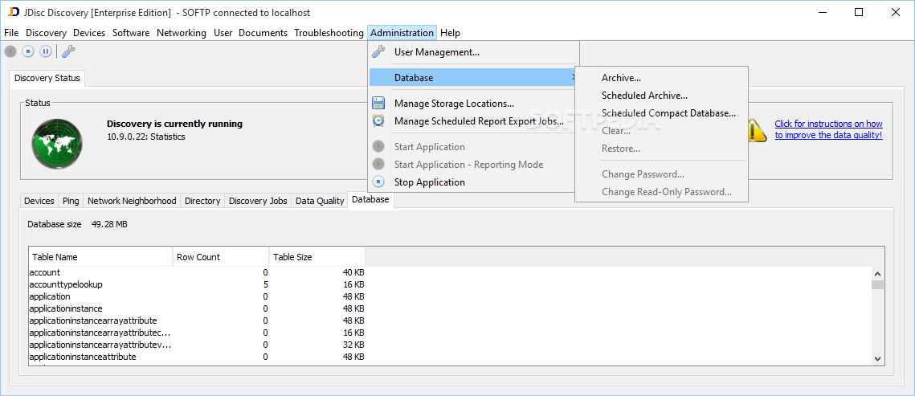Click row count '5' for accounttypelookup
The image size is (915, 396).
click(x=266, y=284)
